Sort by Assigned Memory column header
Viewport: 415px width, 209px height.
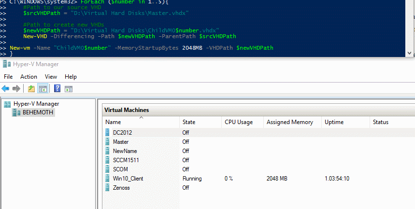coord(289,122)
